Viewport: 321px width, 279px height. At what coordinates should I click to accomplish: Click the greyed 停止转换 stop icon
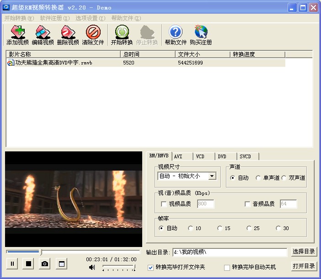147,35
